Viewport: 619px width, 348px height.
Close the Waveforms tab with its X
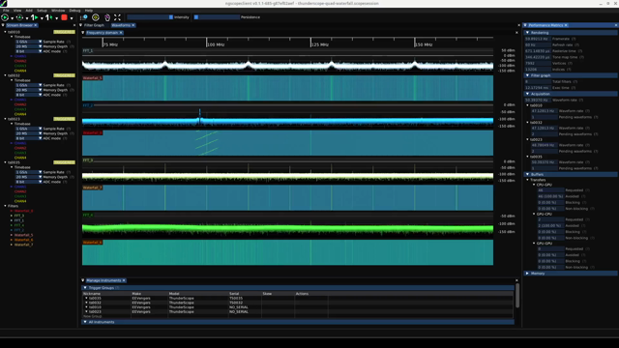pyautogui.click(x=133, y=25)
